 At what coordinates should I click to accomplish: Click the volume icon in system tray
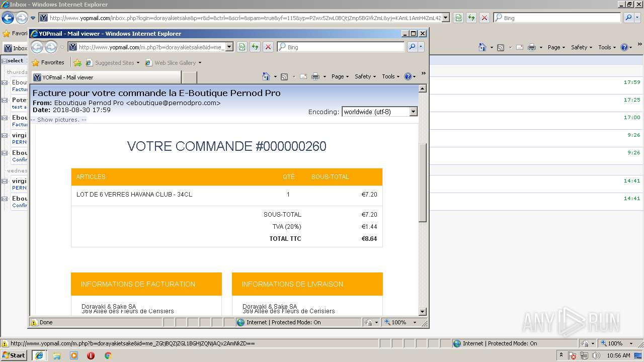coord(597,355)
